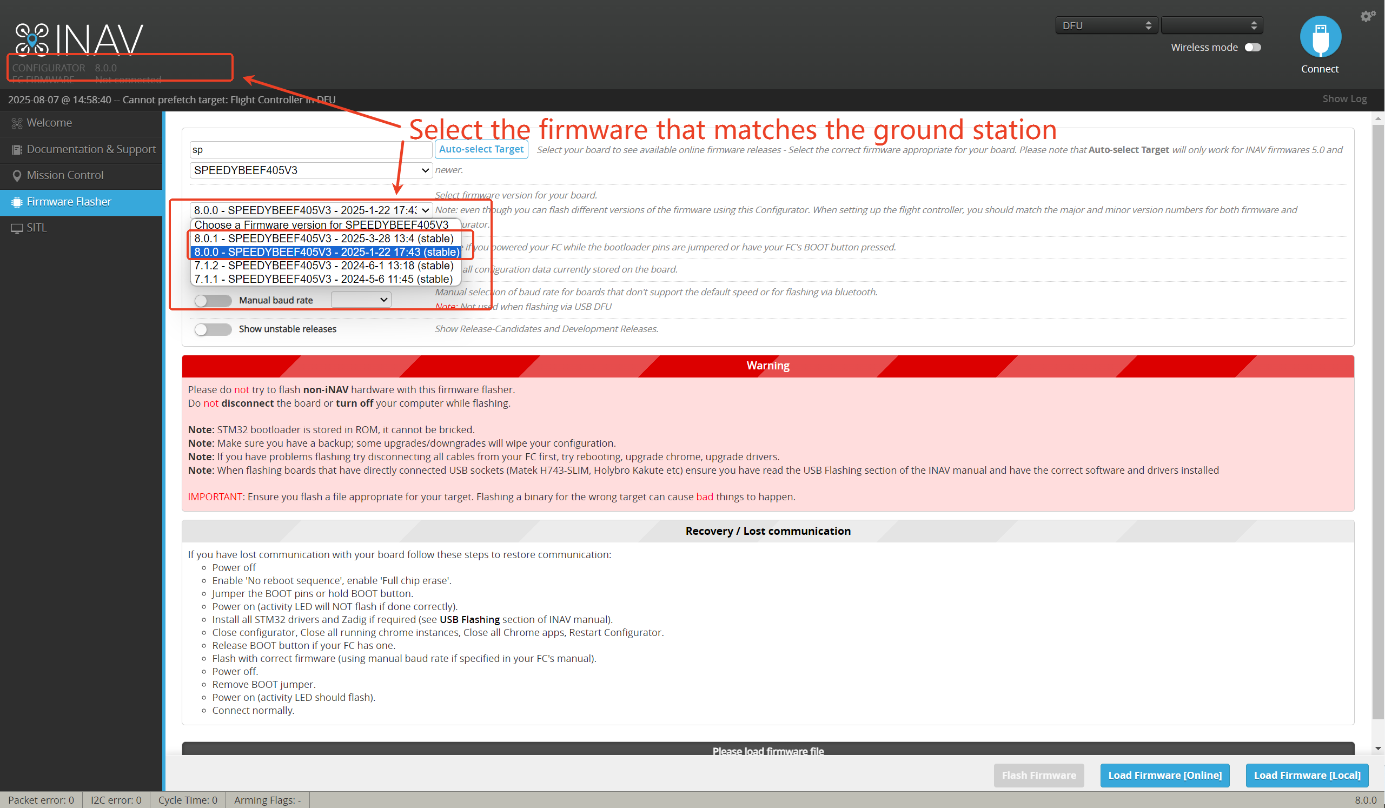This screenshot has width=1385, height=808.
Task: Open the manual baud rate dropdown
Action: pyautogui.click(x=361, y=300)
